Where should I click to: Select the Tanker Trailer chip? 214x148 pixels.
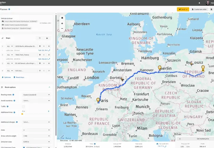[x=15, y=25]
